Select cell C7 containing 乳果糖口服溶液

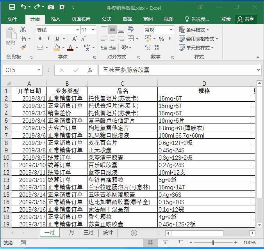[x=122, y=135]
